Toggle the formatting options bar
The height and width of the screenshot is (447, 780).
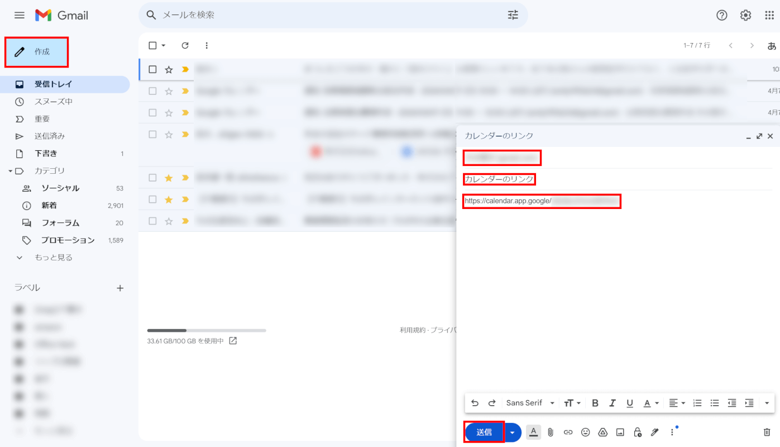[534, 432]
